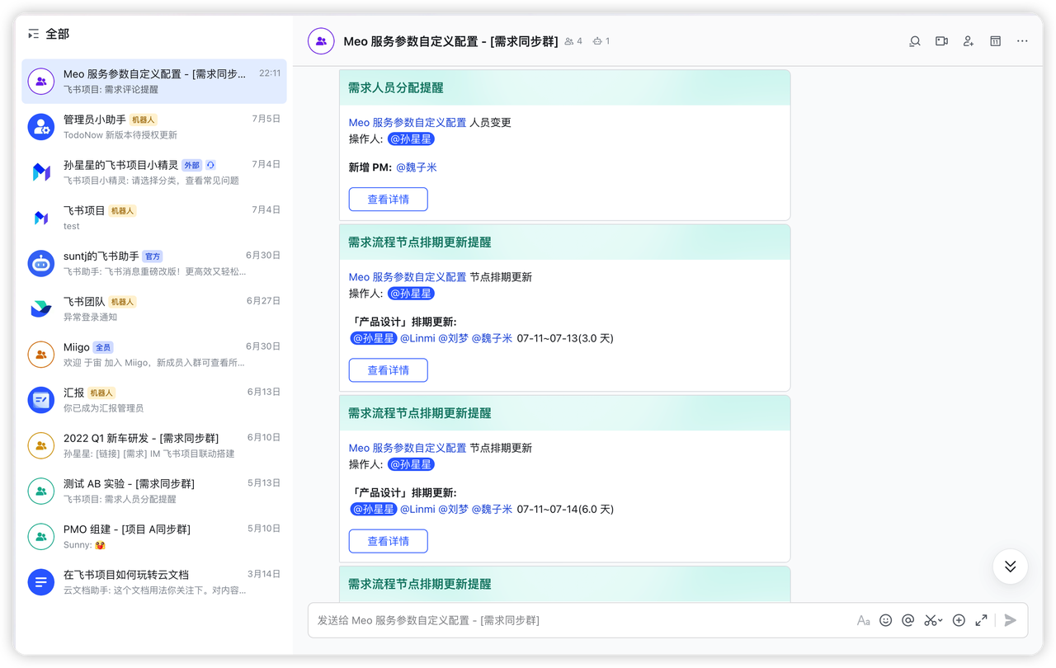Open the 汇报 bot chat
The image size is (1056, 668).
click(154, 400)
